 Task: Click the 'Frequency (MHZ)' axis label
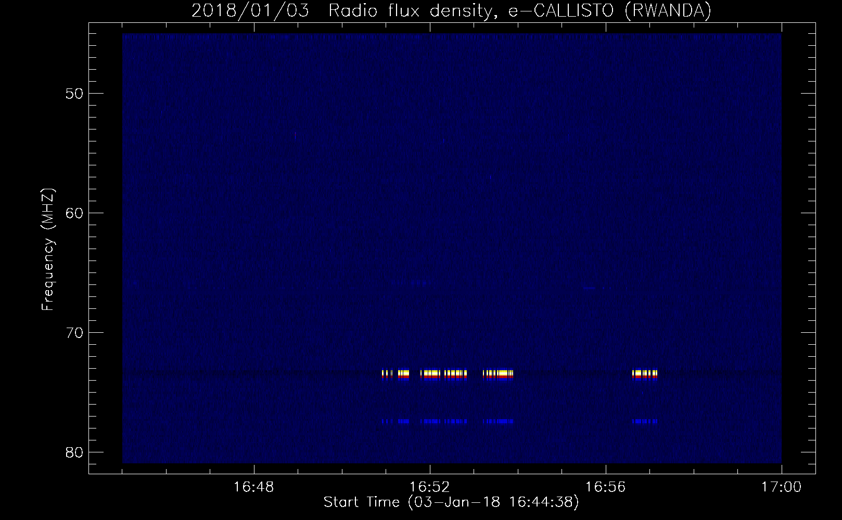tap(48, 250)
